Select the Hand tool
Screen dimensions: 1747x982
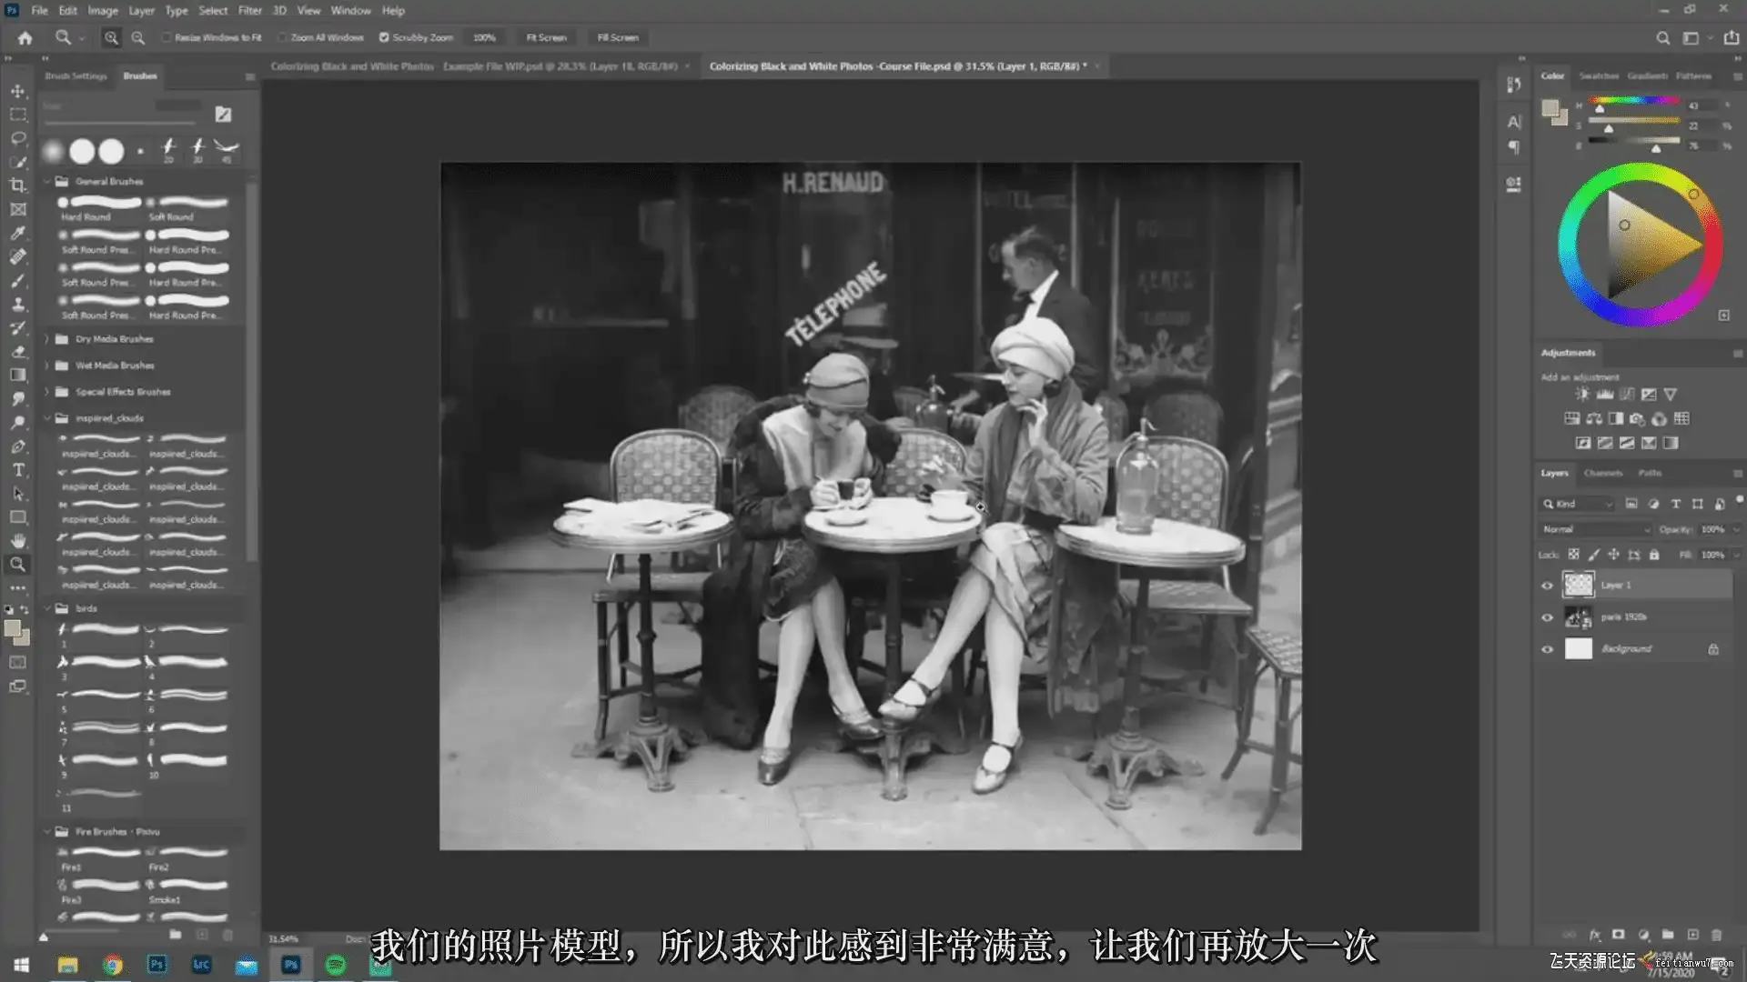point(18,541)
